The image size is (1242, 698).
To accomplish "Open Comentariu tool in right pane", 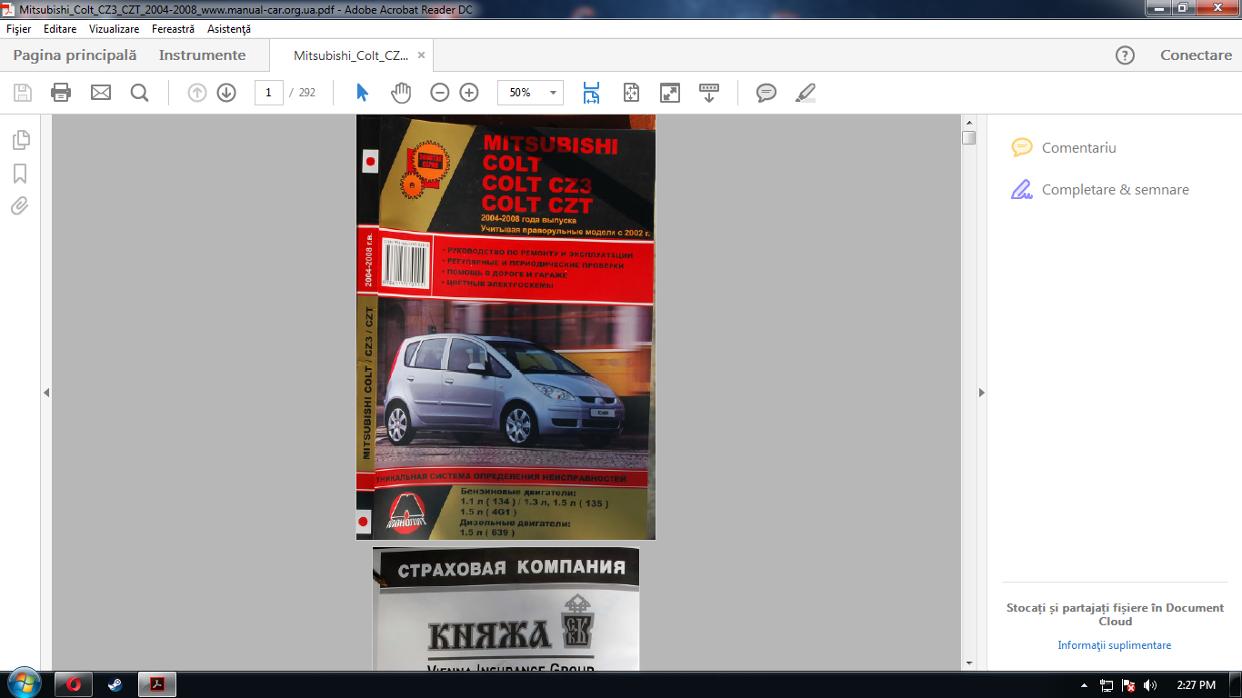I will (x=1064, y=148).
